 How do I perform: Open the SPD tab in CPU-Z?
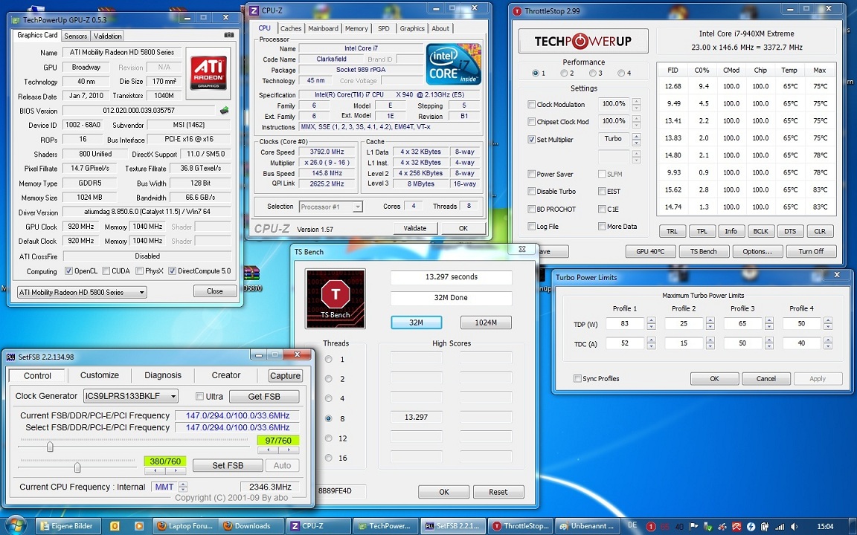click(x=384, y=28)
